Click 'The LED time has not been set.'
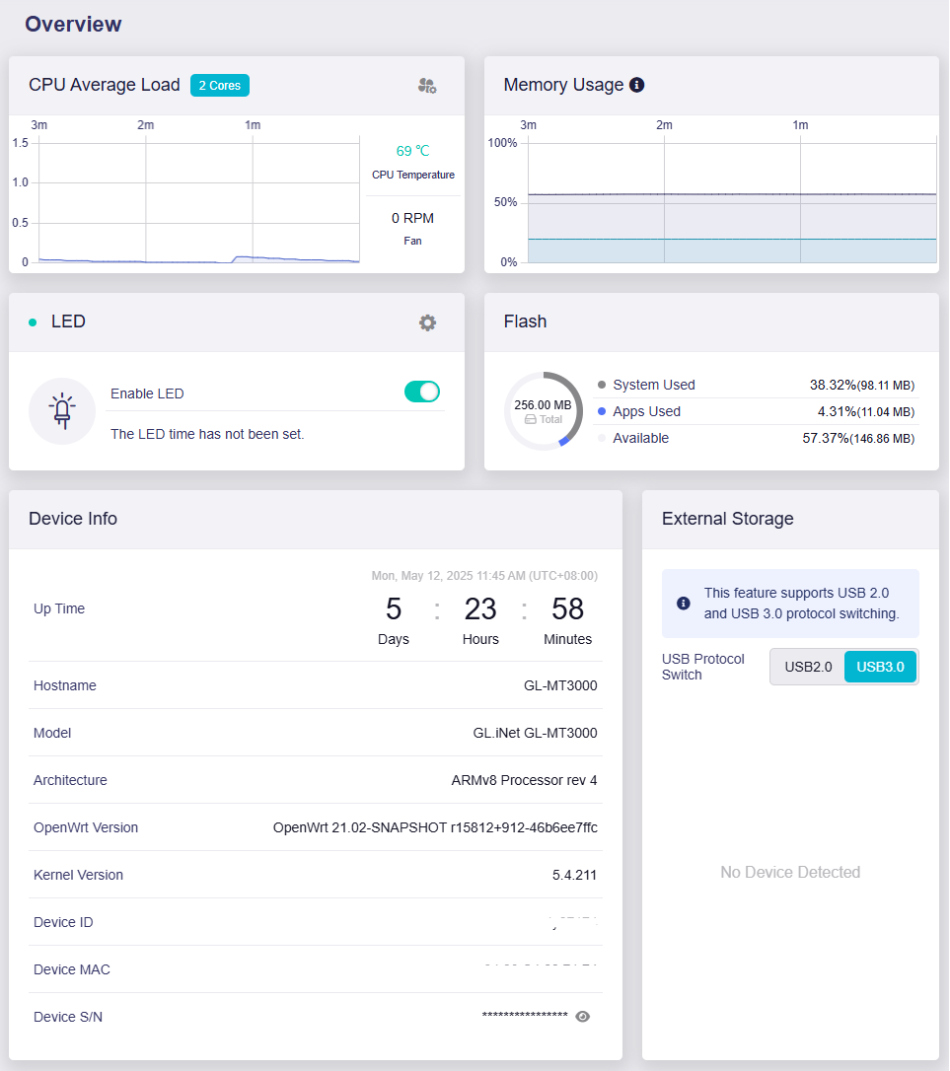Image resolution: width=950 pixels, height=1071 pixels. coord(207,434)
